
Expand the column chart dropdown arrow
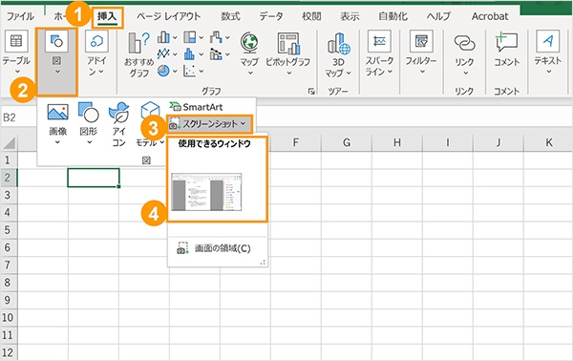coord(175,37)
